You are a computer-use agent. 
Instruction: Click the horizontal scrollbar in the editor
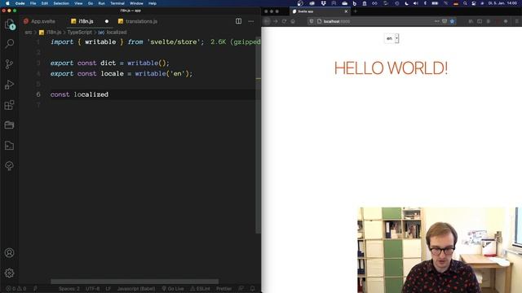135,282
